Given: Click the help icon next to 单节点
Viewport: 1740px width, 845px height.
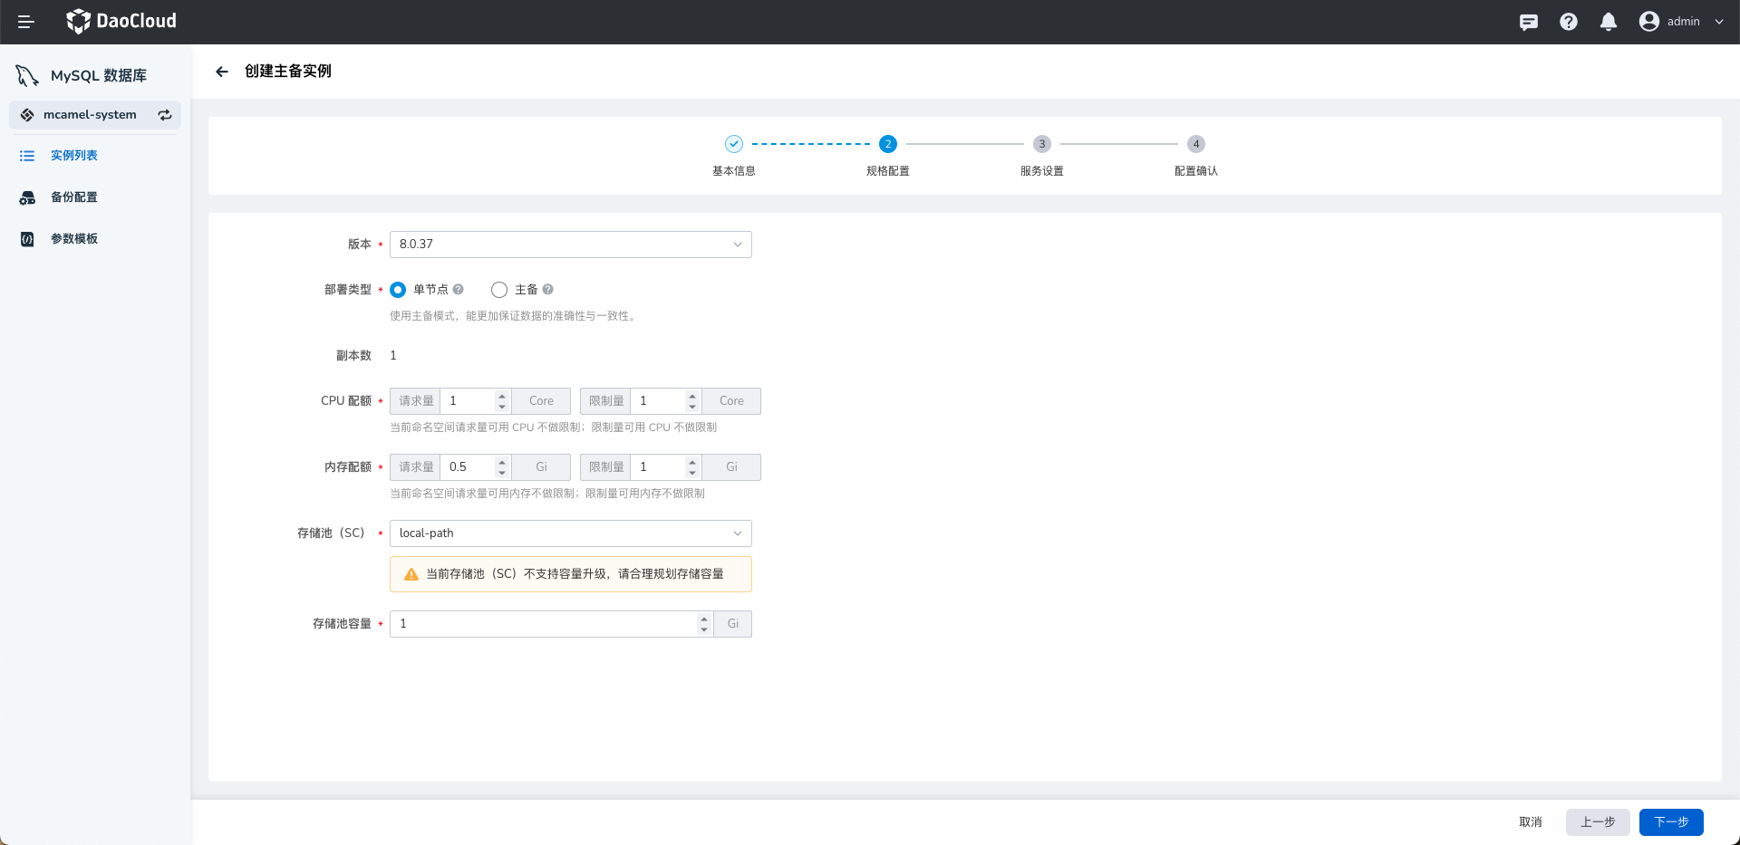Looking at the screenshot, I should pos(459,290).
